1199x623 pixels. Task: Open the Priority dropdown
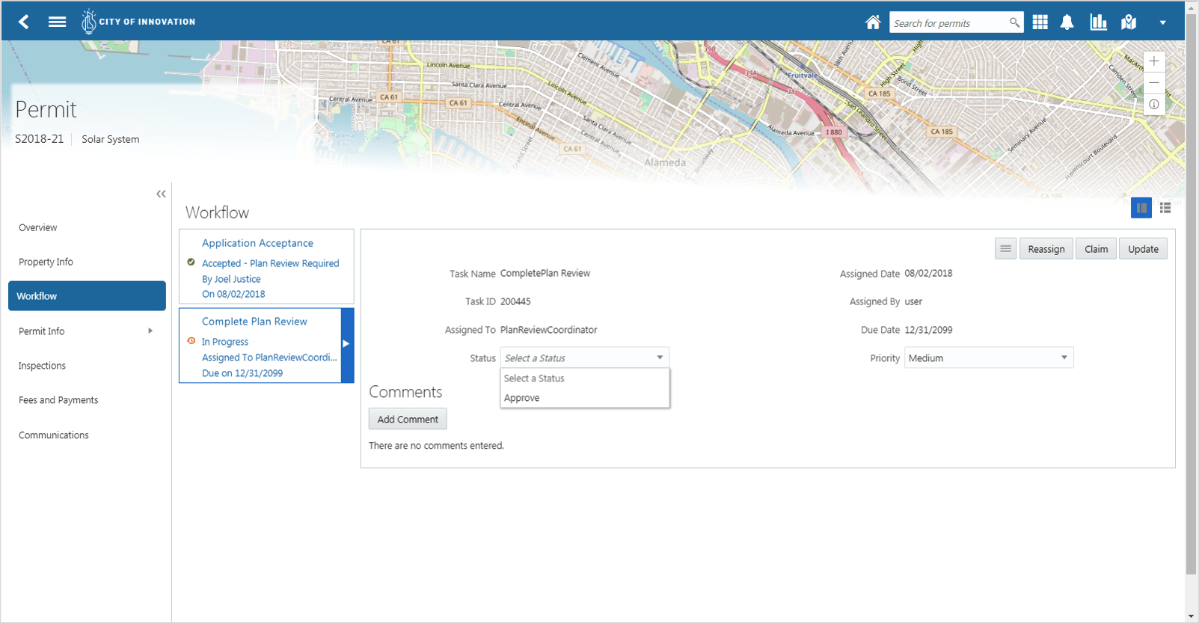pos(989,358)
